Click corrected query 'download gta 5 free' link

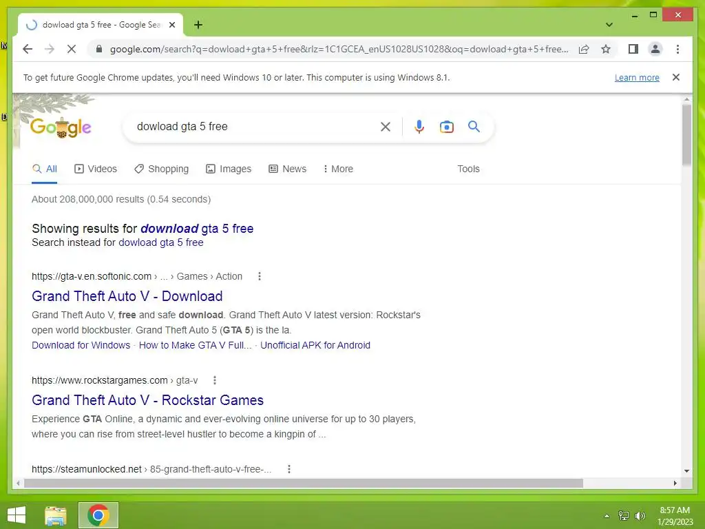tap(197, 229)
